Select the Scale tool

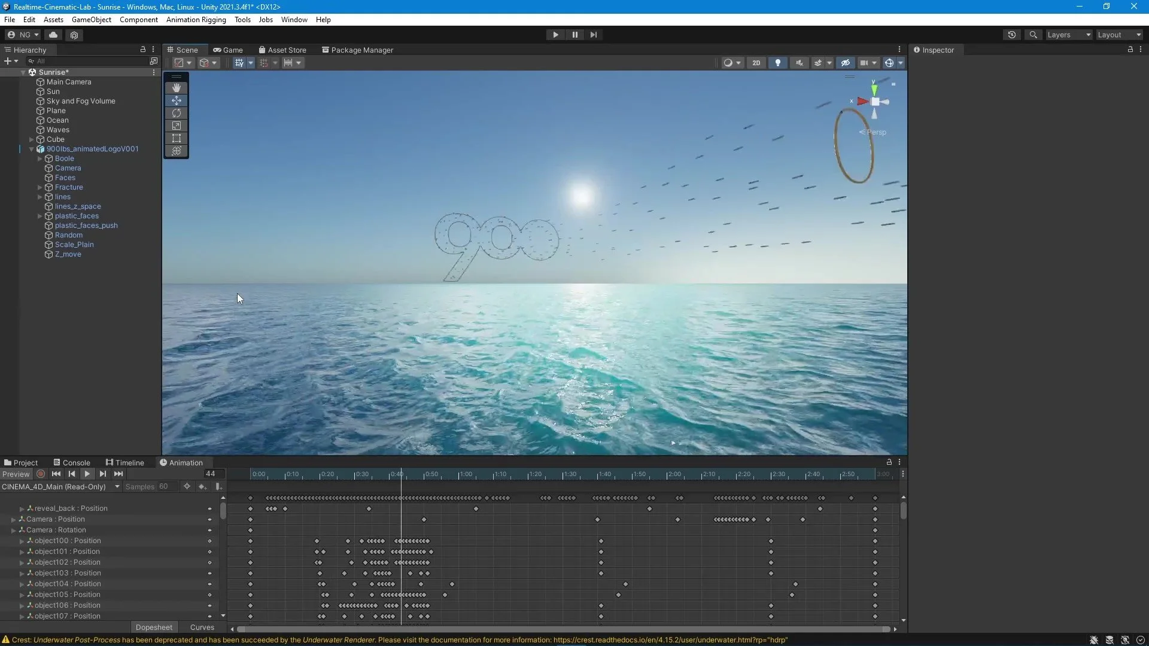[176, 126]
